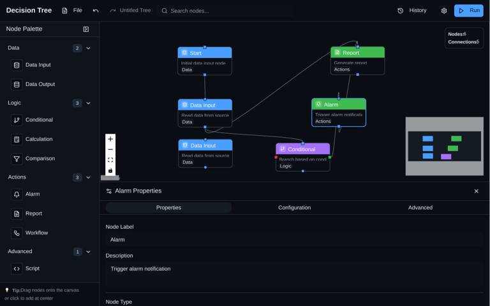The height and width of the screenshot is (306, 490).
Task: Select the Alarm node on canvas
Action: [339, 112]
